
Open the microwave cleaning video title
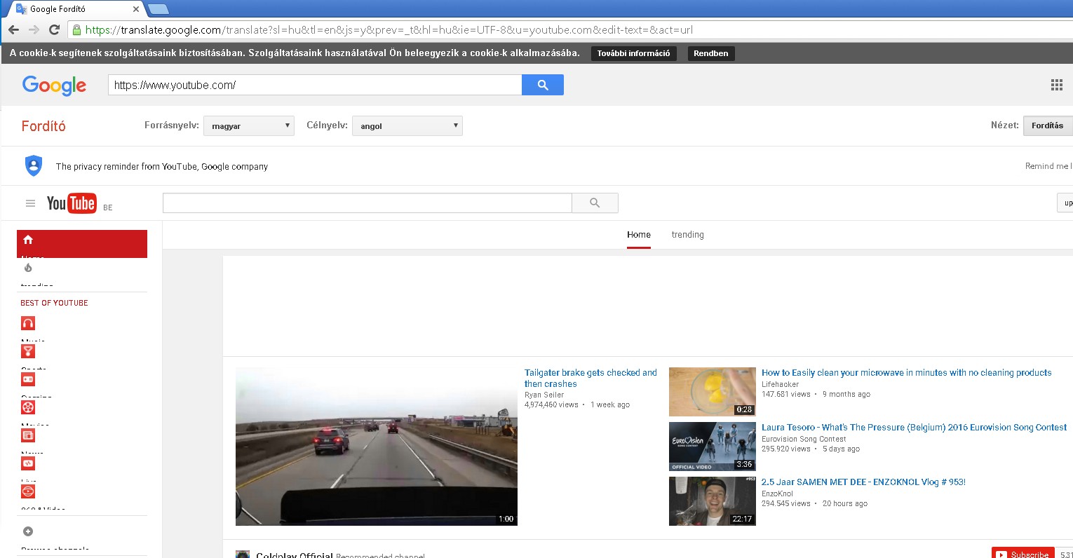coord(907,373)
